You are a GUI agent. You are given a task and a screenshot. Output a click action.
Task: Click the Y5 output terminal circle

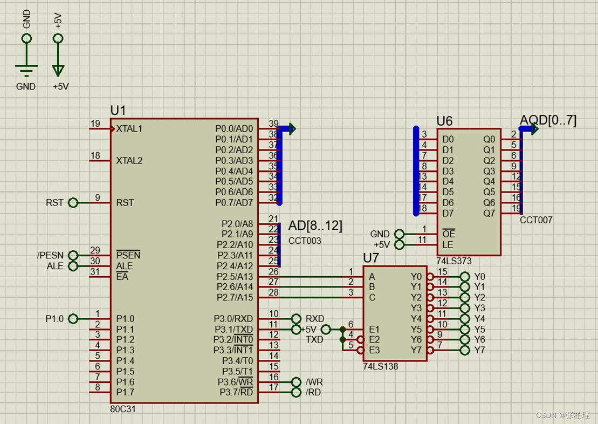coord(464,330)
